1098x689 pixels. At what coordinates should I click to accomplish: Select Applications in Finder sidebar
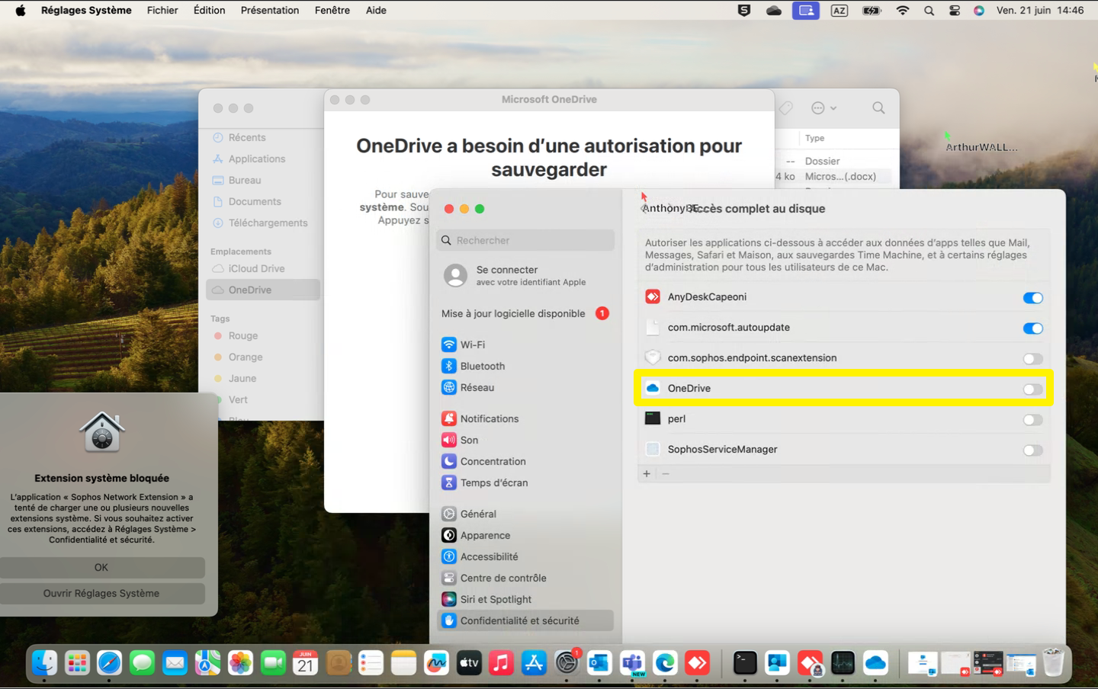(263, 159)
